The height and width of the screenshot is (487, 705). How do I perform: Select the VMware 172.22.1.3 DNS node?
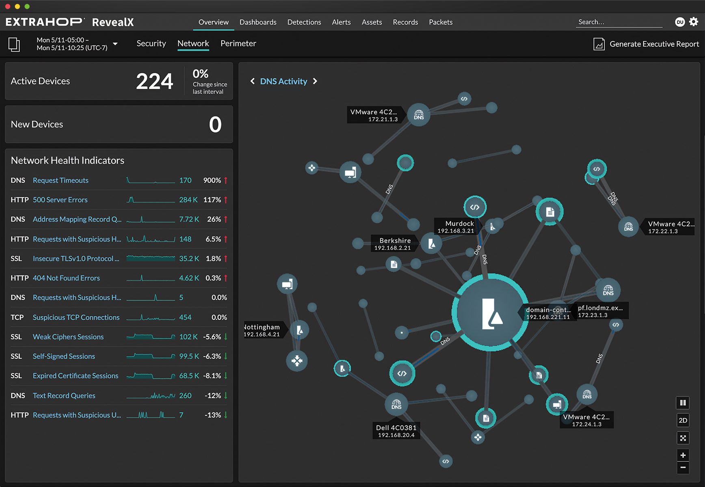point(628,227)
